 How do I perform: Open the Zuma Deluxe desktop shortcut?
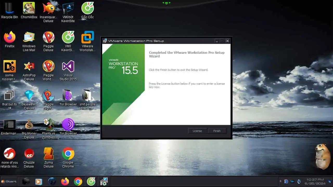point(48,158)
